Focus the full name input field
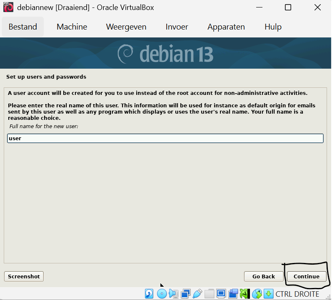The width and height of the screenshot is (332, 300). 165,139
